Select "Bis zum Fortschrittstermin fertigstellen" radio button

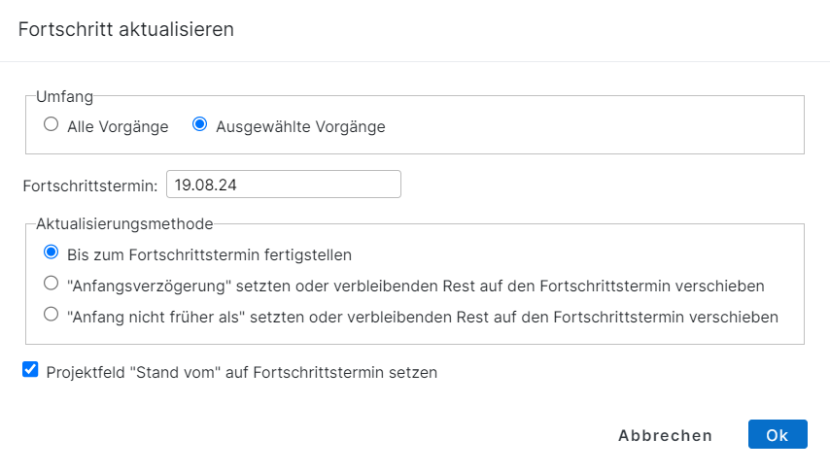[52, 253]
